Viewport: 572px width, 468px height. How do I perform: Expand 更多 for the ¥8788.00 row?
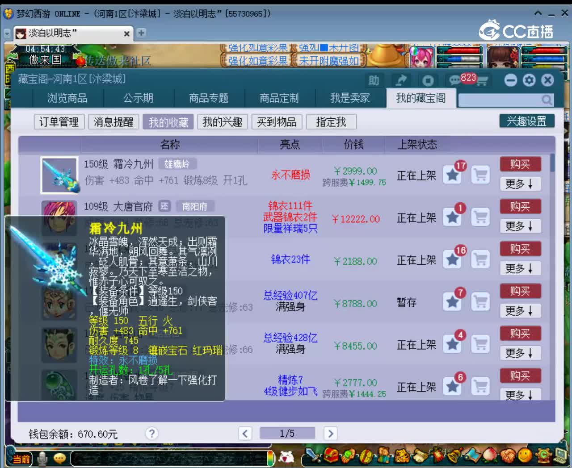click(520, 310)
